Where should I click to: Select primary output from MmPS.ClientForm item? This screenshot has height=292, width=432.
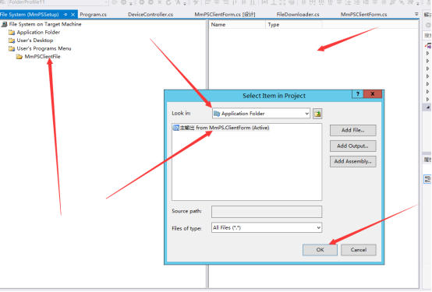(x=221, y=128)
